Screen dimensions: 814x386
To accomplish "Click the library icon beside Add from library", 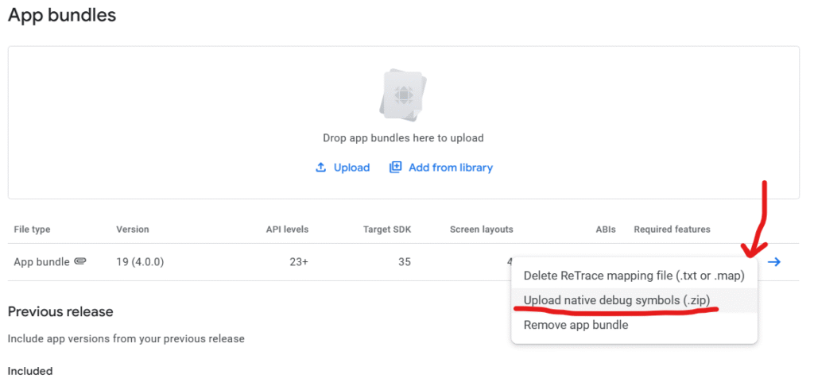I will coord(396,168).
